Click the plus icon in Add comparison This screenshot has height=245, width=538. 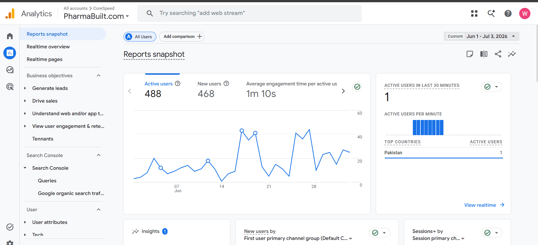point(200,37)
